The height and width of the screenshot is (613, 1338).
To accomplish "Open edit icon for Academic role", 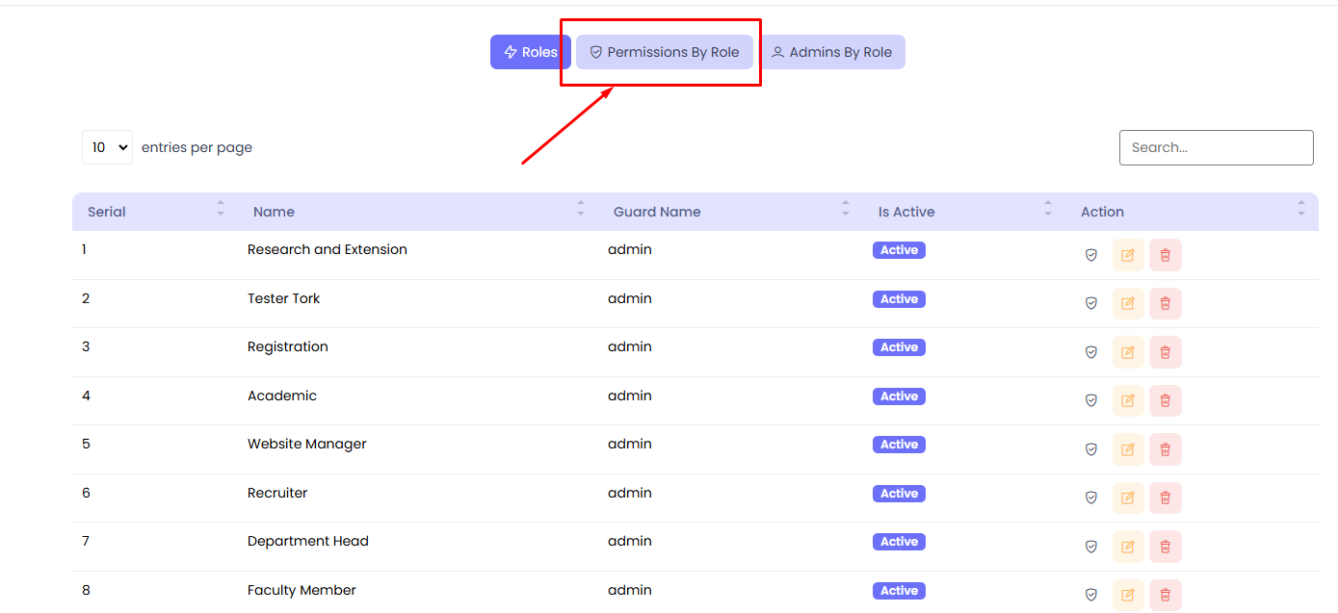I will (x=1128, y=400).
